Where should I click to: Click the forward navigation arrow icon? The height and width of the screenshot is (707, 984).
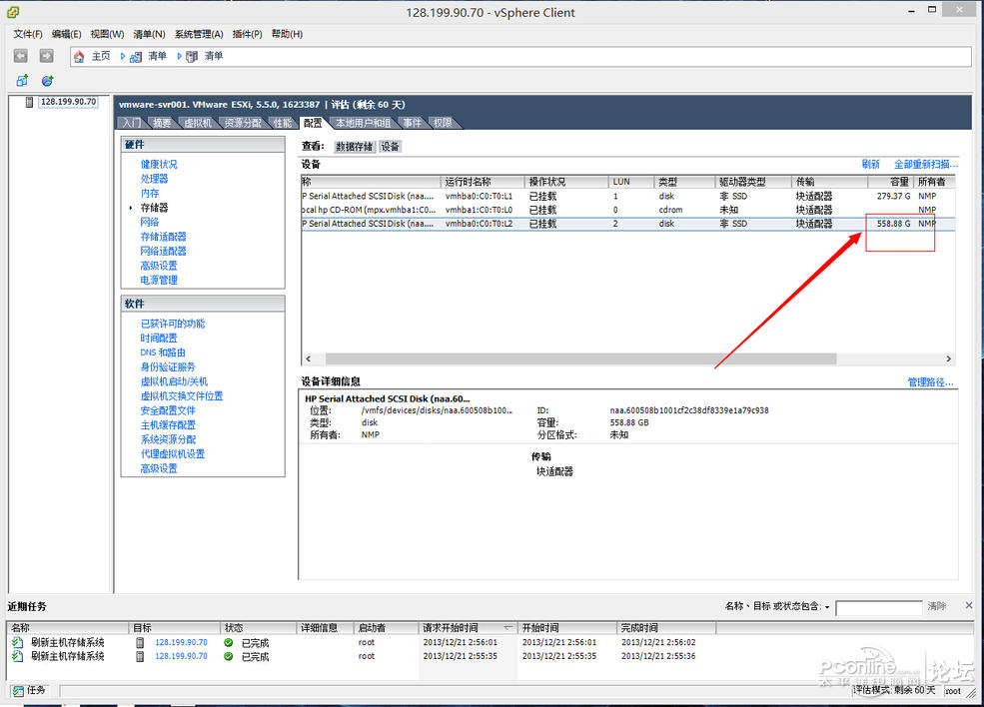click(x=46, y=56)
